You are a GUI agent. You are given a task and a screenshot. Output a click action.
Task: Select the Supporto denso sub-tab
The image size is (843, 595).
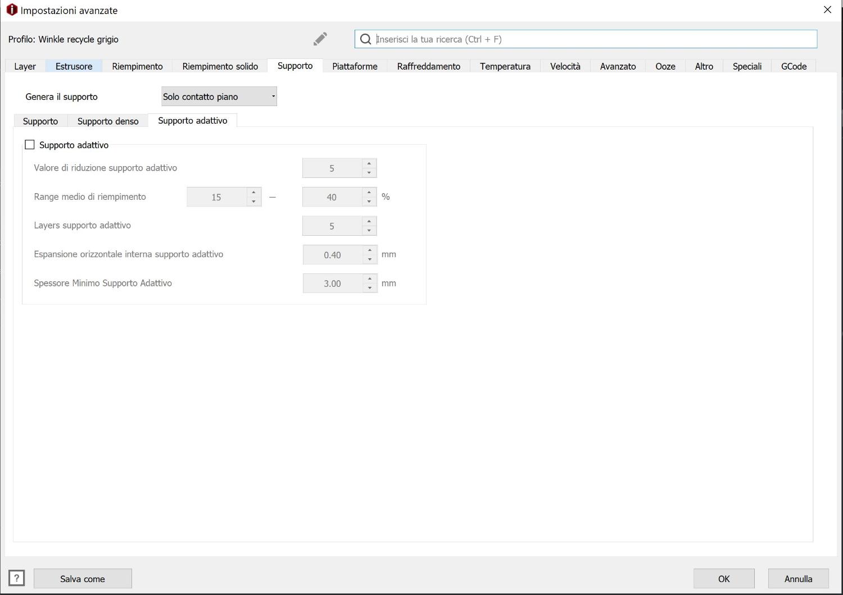108,121
